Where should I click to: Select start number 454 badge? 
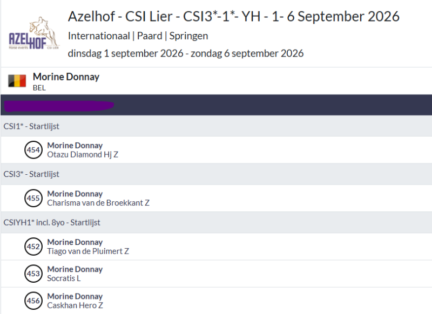[33, 150]
